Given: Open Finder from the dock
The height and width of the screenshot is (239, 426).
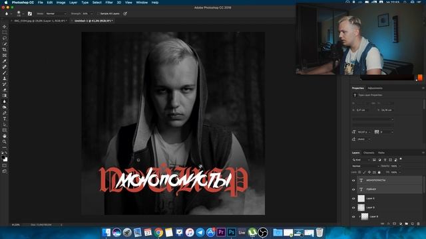Looking at the screenshot, I should pyautogui.click(x=106, y=232).
